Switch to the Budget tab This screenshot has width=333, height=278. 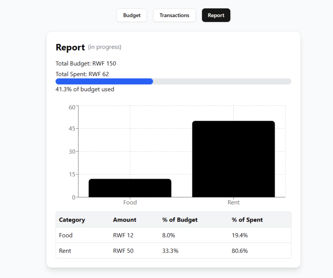pos(132,15)
